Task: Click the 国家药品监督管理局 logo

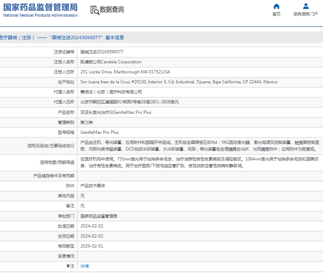Action: pos(40,8)
